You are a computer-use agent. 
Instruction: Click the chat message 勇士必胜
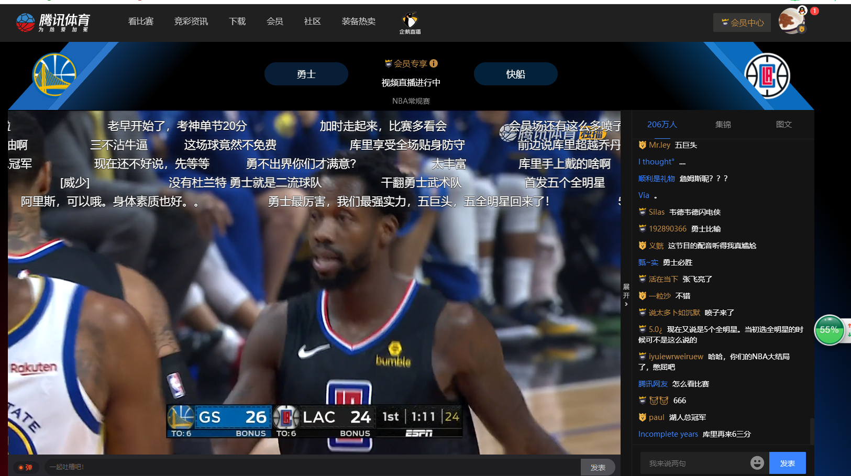click(678, 262)
